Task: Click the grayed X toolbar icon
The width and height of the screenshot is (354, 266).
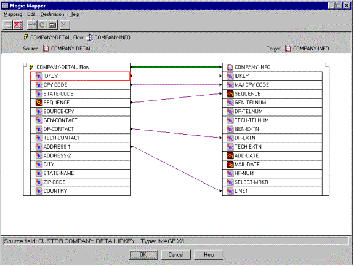Action: (x=65, y=25)
